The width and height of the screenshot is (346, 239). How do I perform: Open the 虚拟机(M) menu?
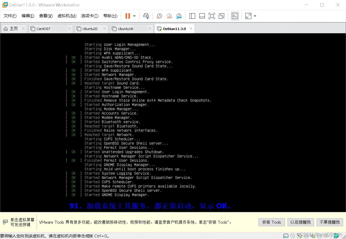coord(67,16)
